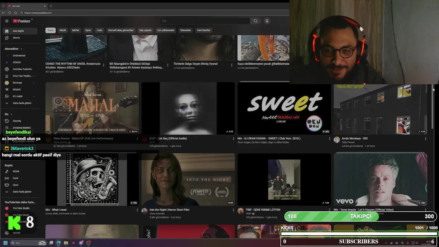Open the browser tab list dropdown
The height and width of the screenshot is (247, 439).
pyautogui.click(x=3, y=6)
